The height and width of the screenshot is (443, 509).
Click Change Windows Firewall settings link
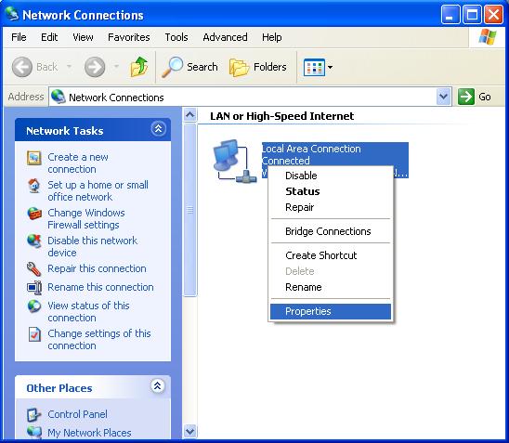(86, 219)
